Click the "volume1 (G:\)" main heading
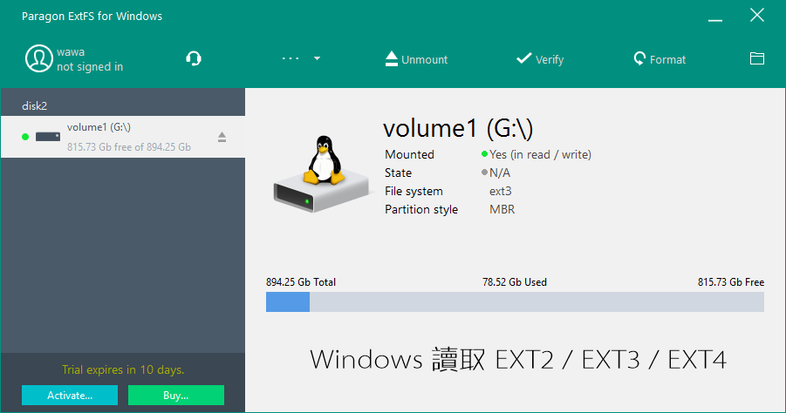The width and height of the screenshot is (786, 413). [x=458, y=129]
